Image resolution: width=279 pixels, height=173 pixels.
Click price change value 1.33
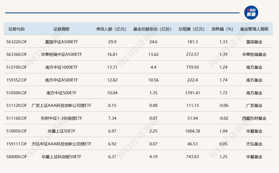(224, 42)
